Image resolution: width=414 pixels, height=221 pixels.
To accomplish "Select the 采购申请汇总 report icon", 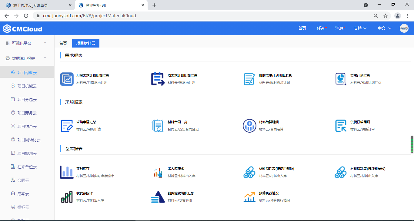I will tap(67, 126).
